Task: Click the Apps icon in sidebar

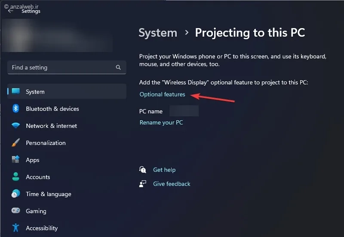Action: pos(16,159)
